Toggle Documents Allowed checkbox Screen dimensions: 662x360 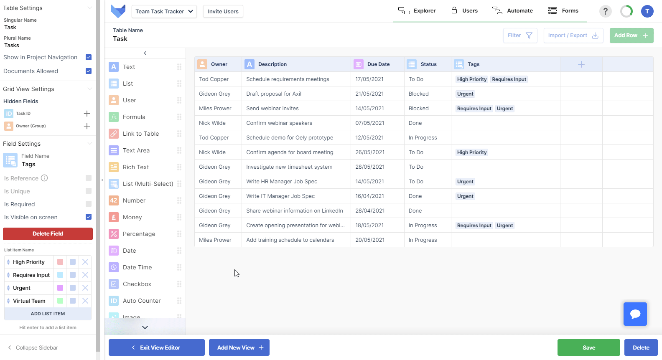click(x=89, y=71)
